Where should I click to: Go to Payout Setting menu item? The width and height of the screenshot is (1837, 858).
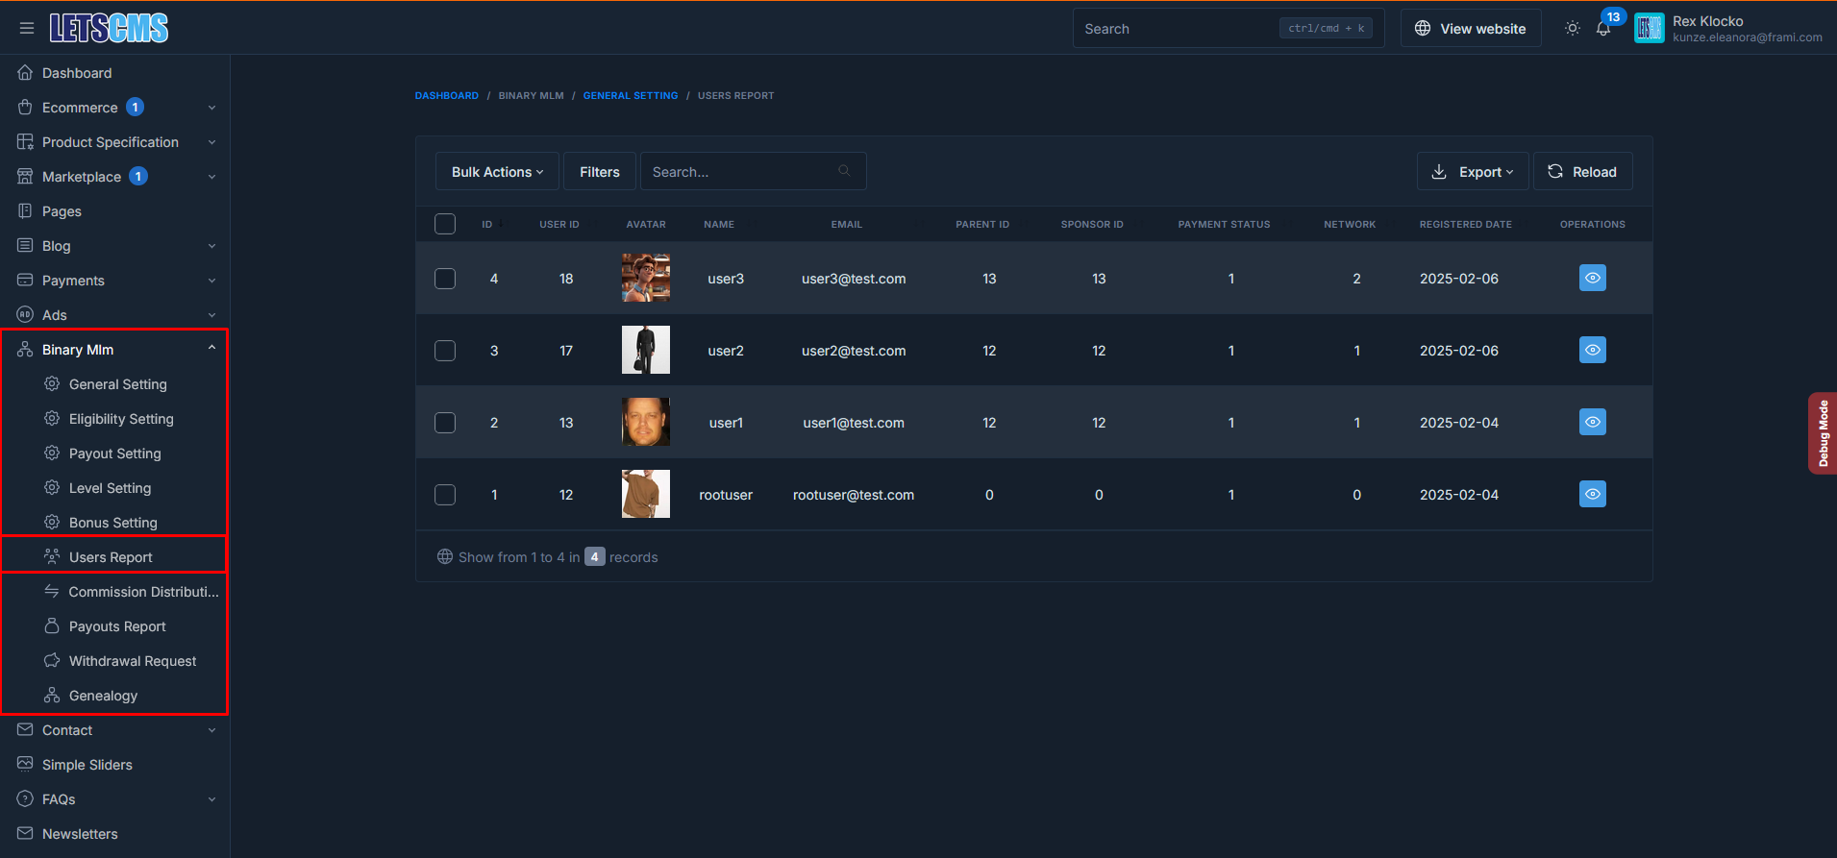[114, 454]
